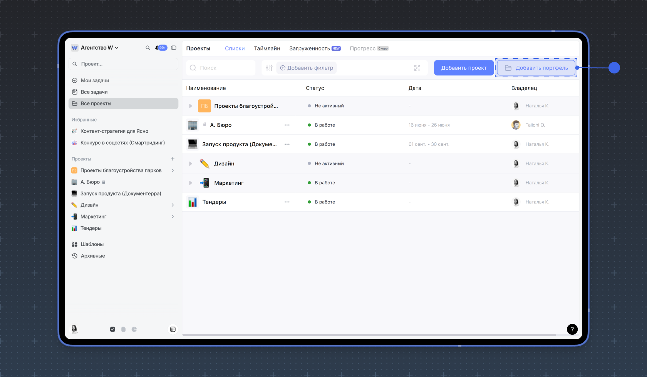Open the filter settings sliders icon
The width and height of the screenshot is (647, 377).
(269, 68)
